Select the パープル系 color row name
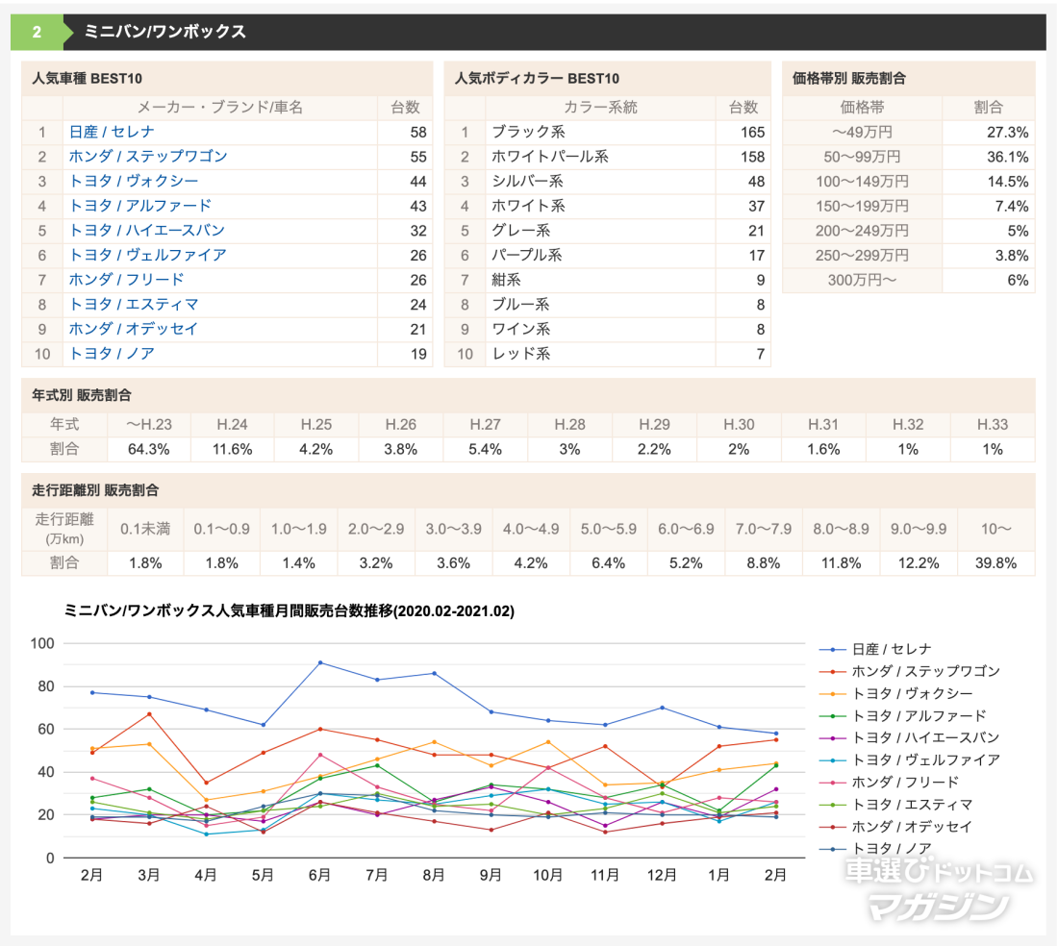The height and width of the screenshot is (946, 1058). point(527,255)
